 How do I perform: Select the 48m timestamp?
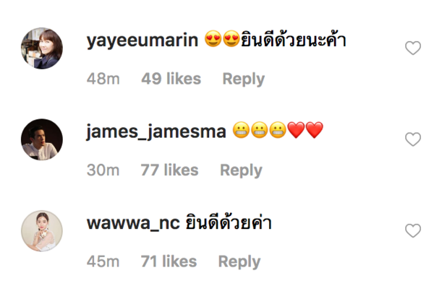pos(103,79)
